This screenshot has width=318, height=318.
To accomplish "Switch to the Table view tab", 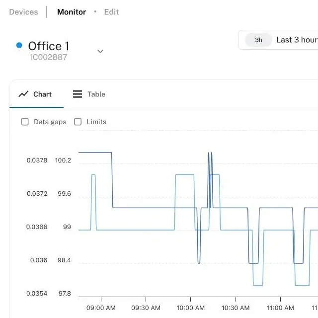I will tap(89, 94).
